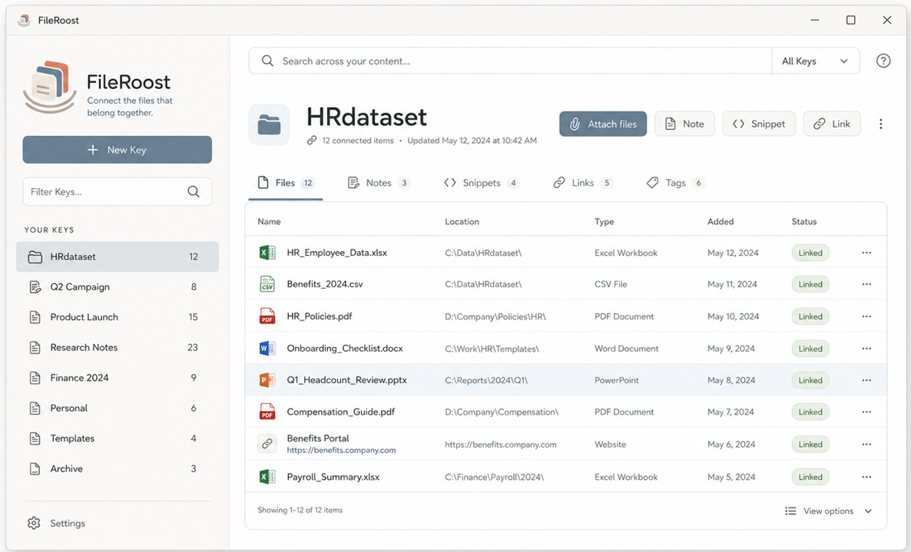
Task: Expand the View options dropdown
Action: pos(829,511)
